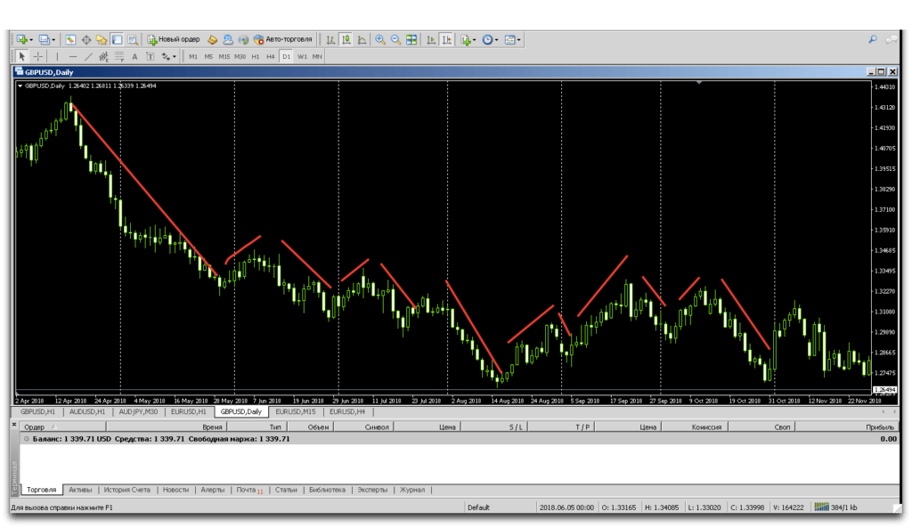The image size is (912, 528).
Task: Switch chart to candlestick mode
Action: pyautogui.click(x=346, y=40)
